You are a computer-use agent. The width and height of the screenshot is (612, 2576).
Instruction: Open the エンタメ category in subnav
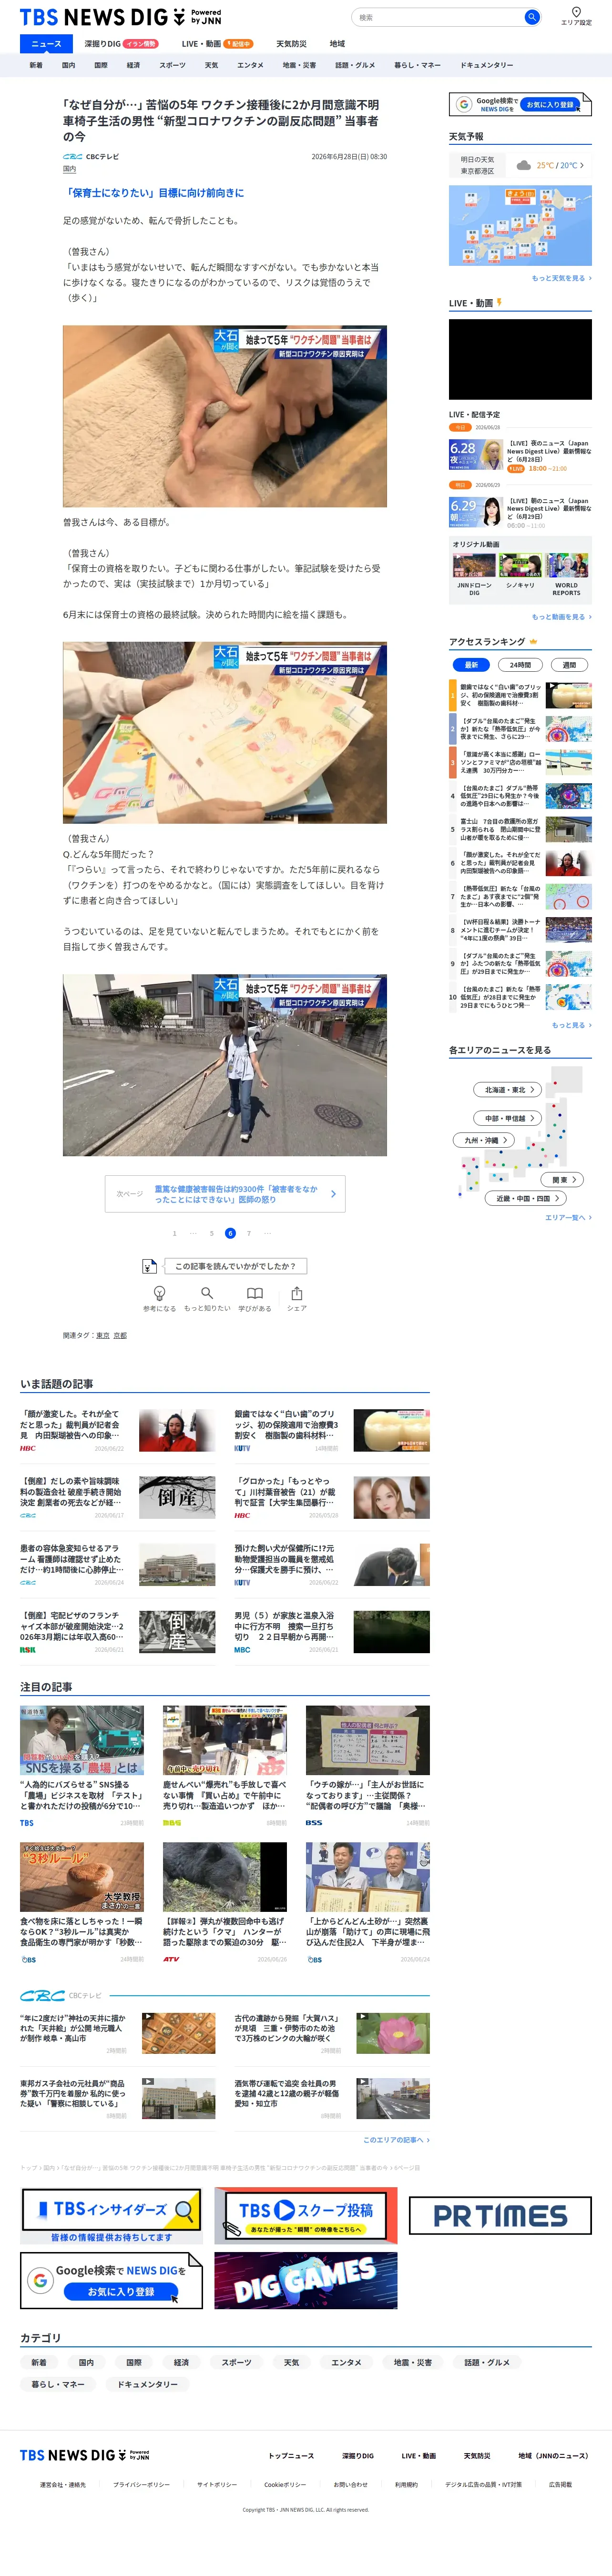click(x=250, y=65)
